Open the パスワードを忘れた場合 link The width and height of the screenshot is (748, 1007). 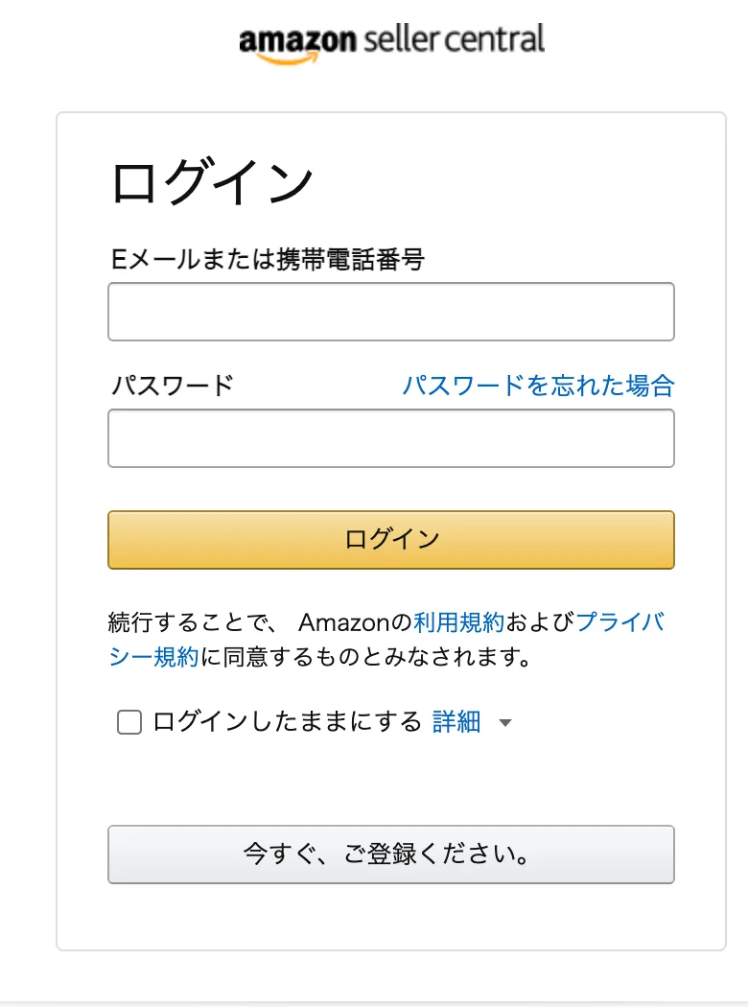point(538,386)
